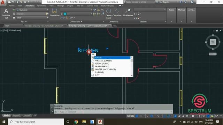Click the Start tab
The image size is (223, 125).
[7, 26]
